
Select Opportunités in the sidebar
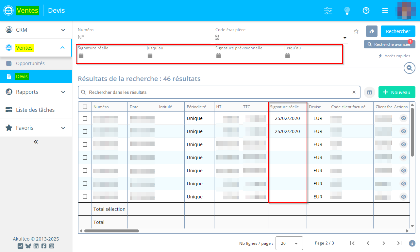pos(30,63)
